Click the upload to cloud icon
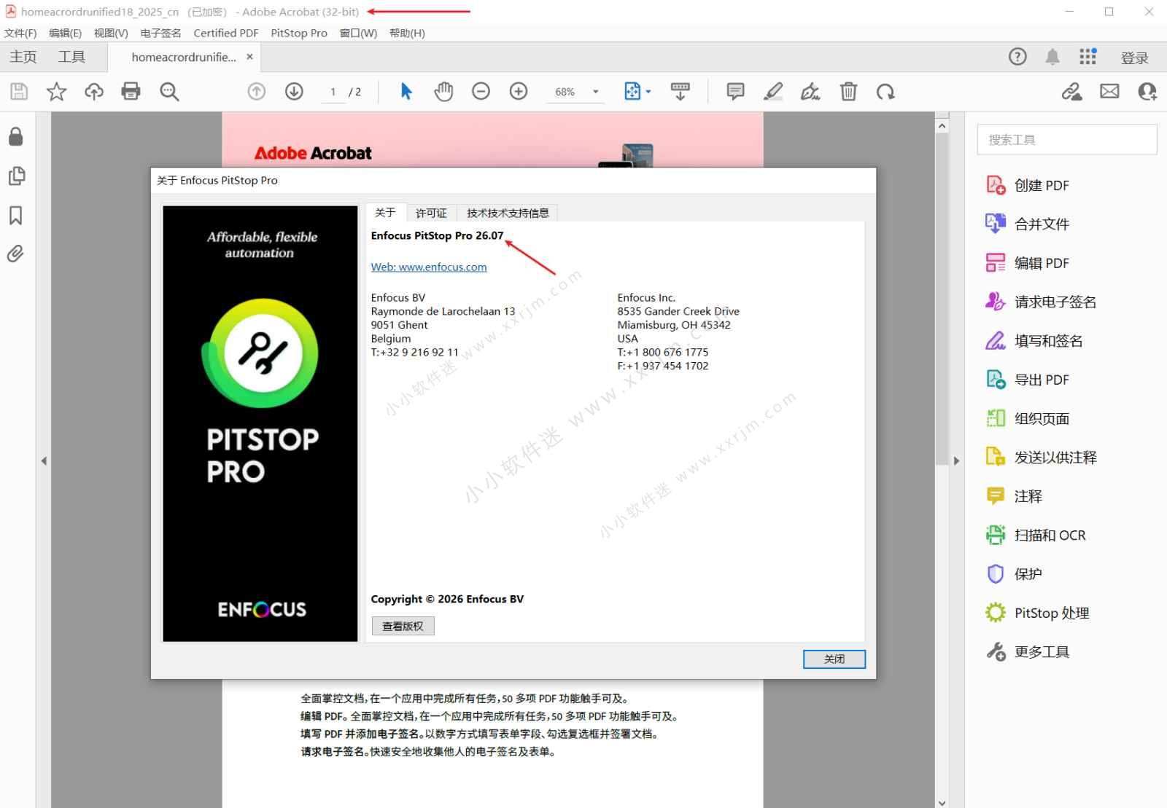Viewport: 1167px width, 808px height. tap(94, 91)
